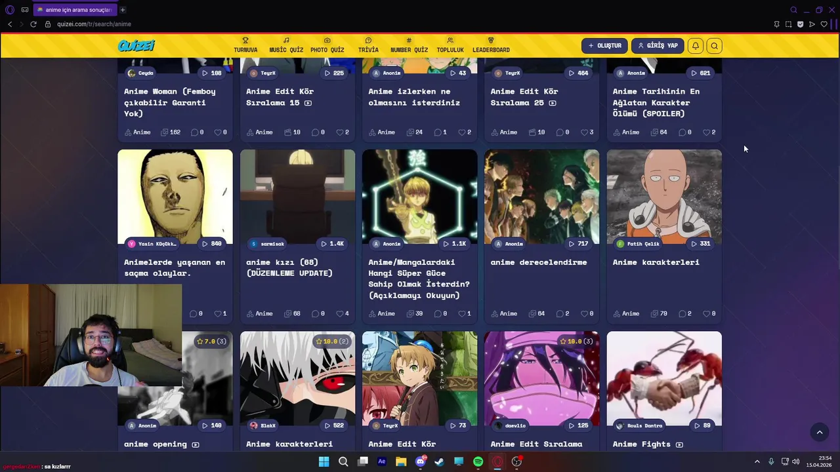Click the Anime category on 'anime kızı' card
The image size is (840, 472).
[x=260, y=314]
